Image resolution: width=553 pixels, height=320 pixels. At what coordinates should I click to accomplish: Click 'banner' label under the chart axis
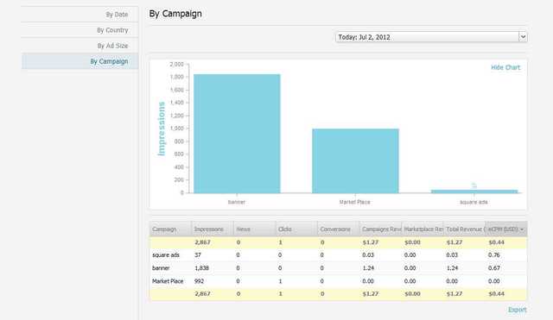point(237,202)
